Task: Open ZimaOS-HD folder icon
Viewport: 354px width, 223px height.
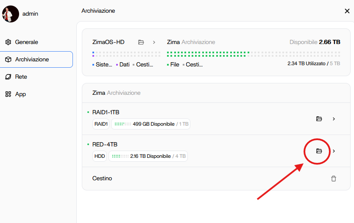Action: pyautogui.click(x=141, y=42)
